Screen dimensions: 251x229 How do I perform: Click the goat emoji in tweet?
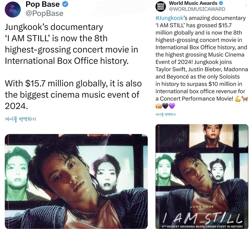coord(245,98)
